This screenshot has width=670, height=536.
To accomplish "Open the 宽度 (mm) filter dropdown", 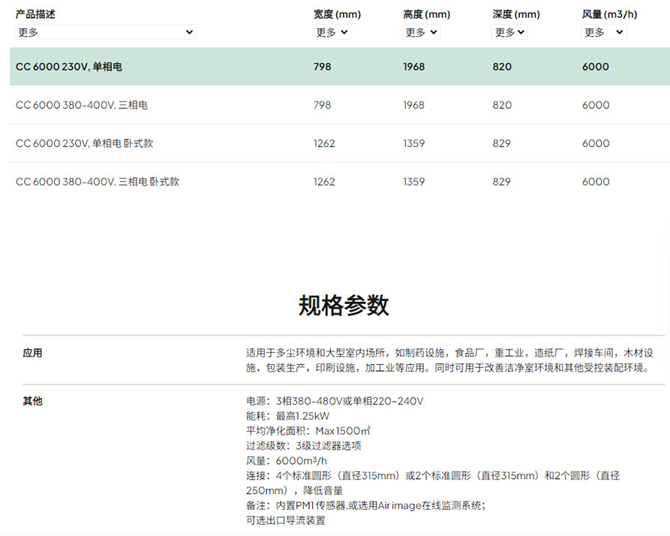I will (332, 32).
